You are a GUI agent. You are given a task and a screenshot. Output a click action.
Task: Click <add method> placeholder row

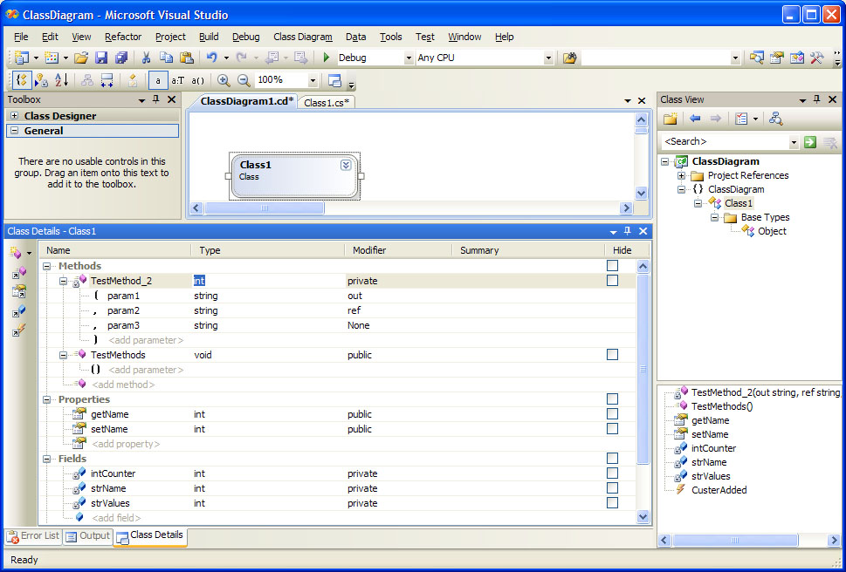click(x=124, y=385)
